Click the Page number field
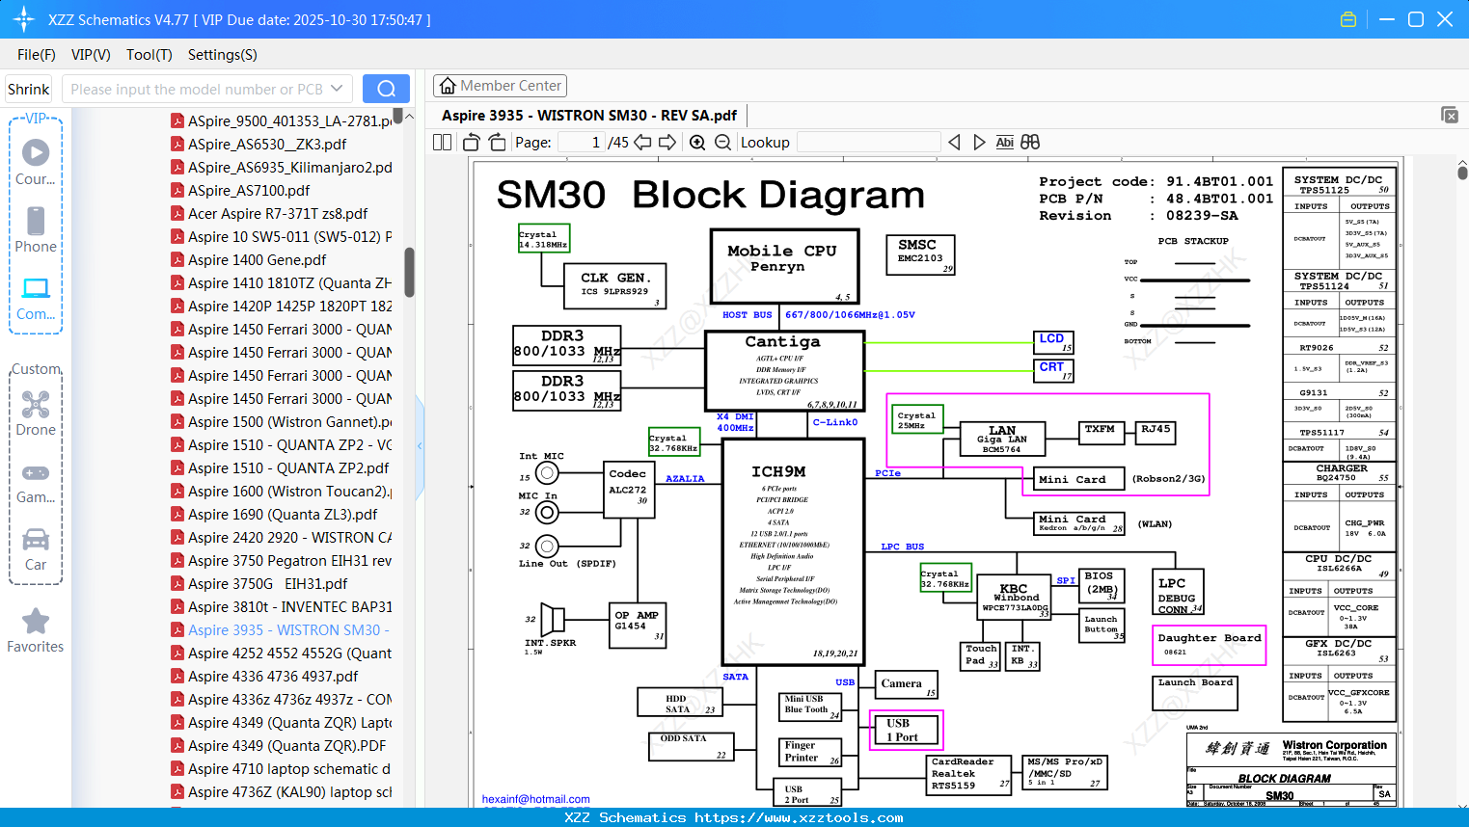The image size is (1469, 827). (582, 142)
